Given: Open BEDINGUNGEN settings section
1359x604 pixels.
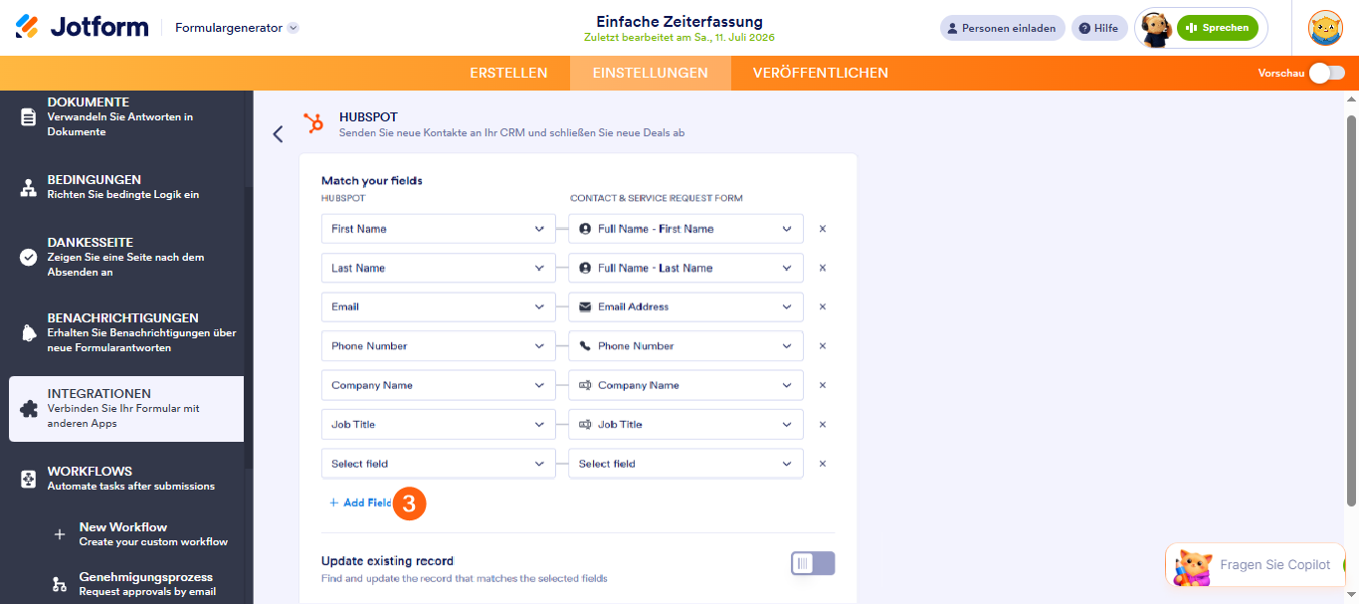Looking at the screenshot, I should (x=126, y=187).
